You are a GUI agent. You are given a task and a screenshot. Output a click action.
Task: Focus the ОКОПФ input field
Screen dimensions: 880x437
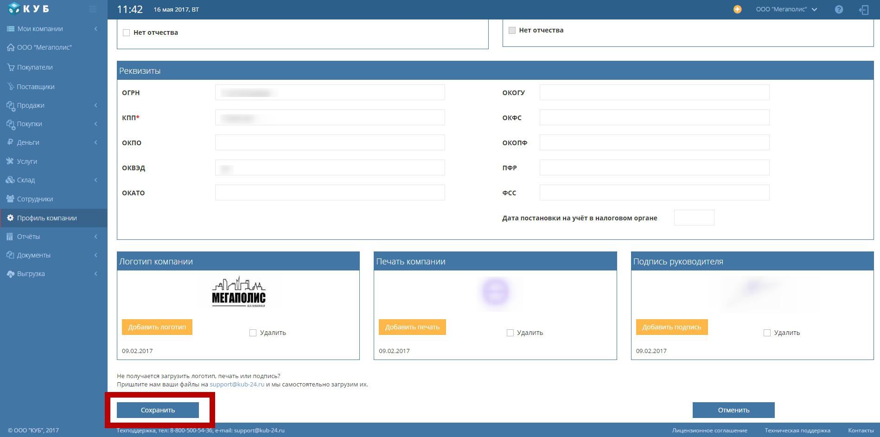[x=655, y=142]
